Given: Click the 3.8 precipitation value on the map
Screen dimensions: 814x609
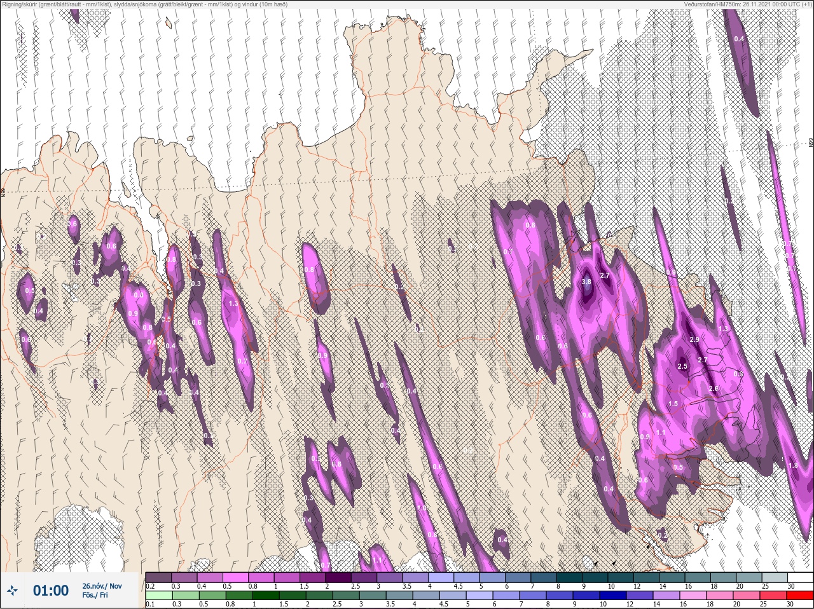Looking at the screenshot, I should pos(586,282).
